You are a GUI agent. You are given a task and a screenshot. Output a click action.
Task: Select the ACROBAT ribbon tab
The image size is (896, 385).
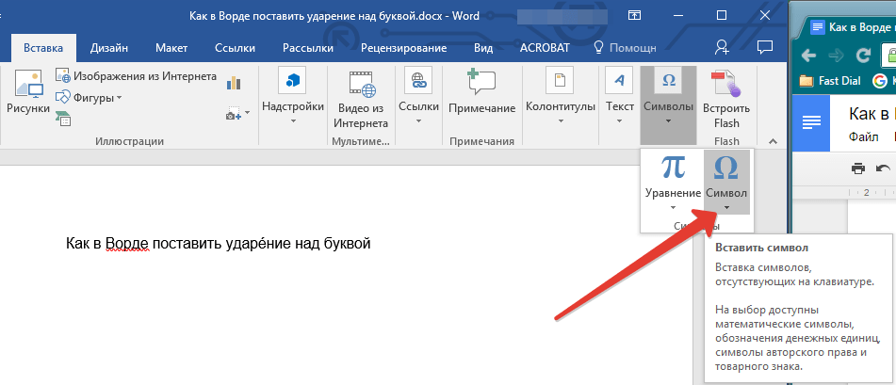click(544, 47)
